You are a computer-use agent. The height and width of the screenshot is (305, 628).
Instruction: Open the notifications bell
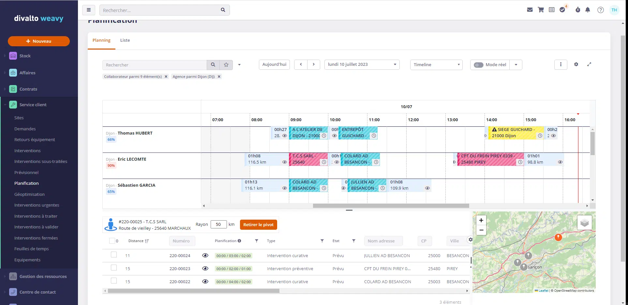(x=588, y=10)
